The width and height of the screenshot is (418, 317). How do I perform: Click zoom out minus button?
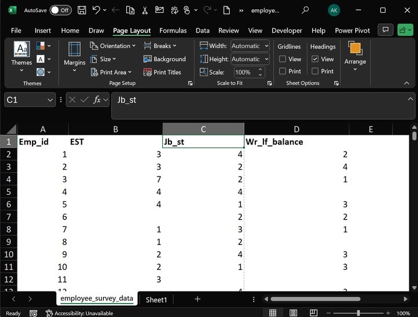click(x=328, y=313)
